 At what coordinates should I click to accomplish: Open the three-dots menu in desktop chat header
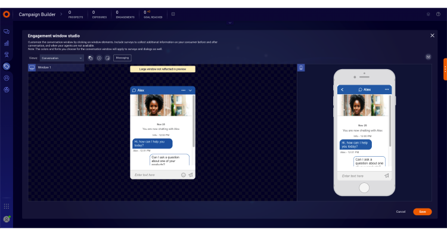184,91
